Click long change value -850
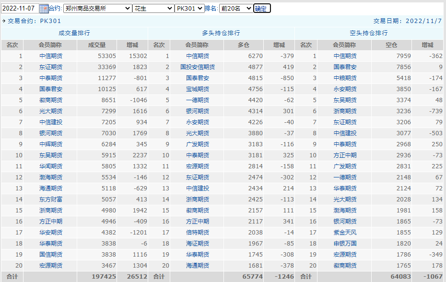This screenshot has height=282, width=446. (287, 78)
